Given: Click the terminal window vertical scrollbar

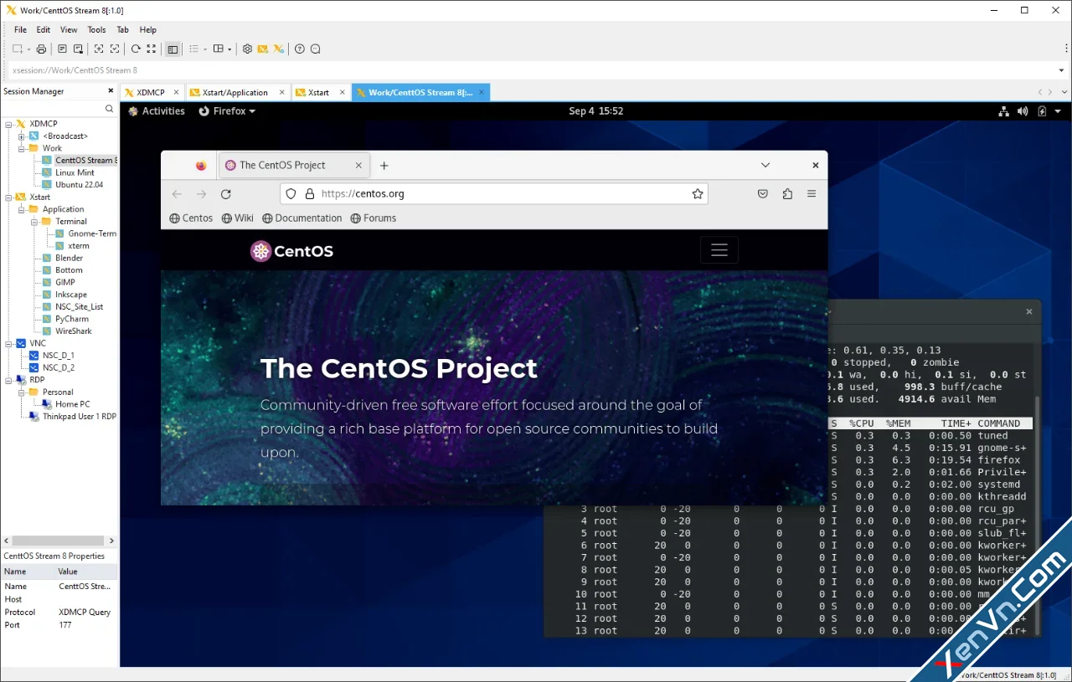Looking at the screenshot, I should (1038, 514).
